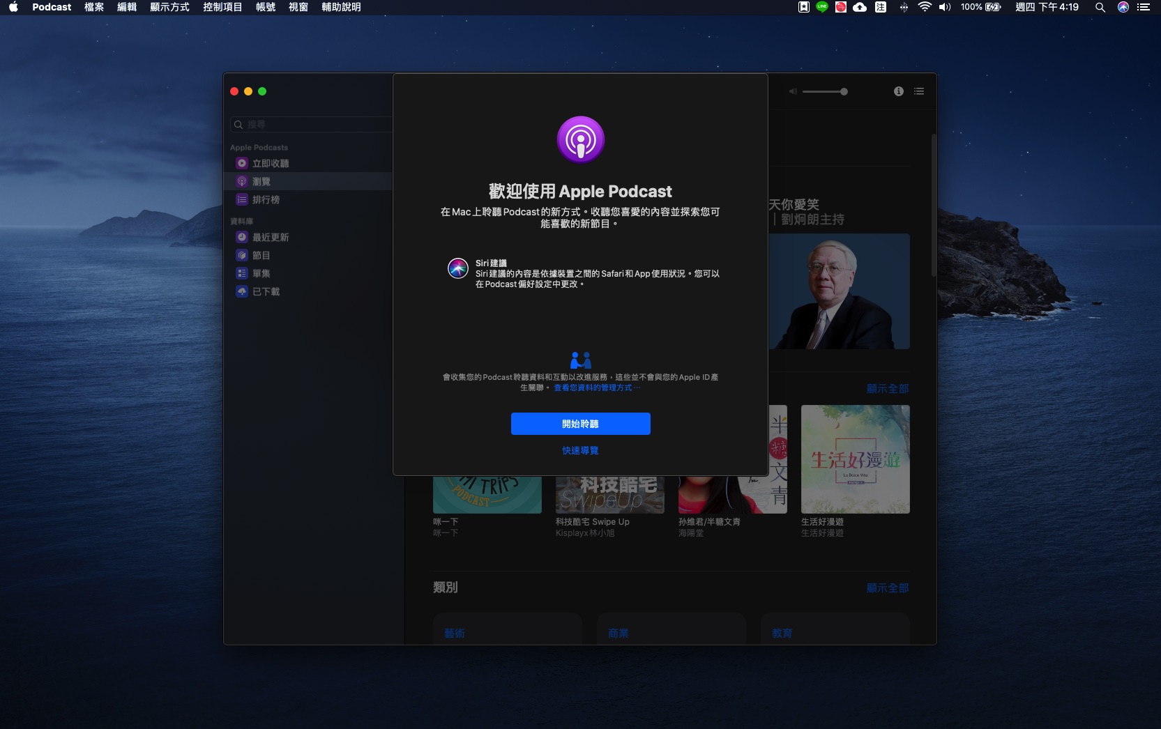Open the episode info icon in toolbar

[899, 91]
